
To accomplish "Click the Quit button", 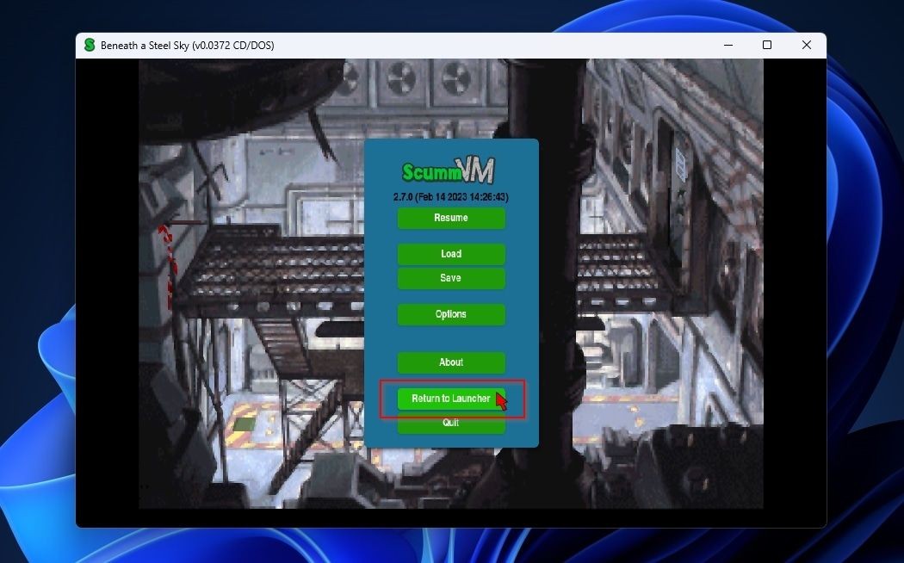I will coord(451,423).
